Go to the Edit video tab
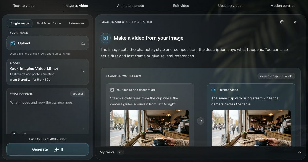The height and width of the screenshot is (162, 308). tap(181, 6)
